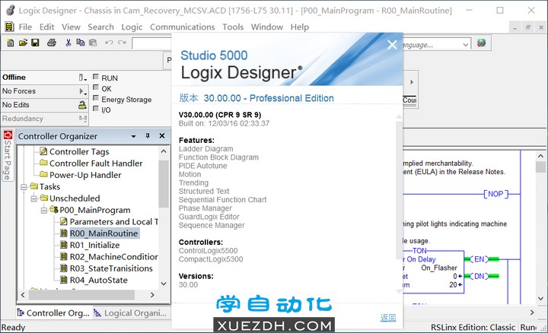Click the 返回 link in about dialog
Image resolution: width=548 pixels, height=333 pixels.
[388, 318]
